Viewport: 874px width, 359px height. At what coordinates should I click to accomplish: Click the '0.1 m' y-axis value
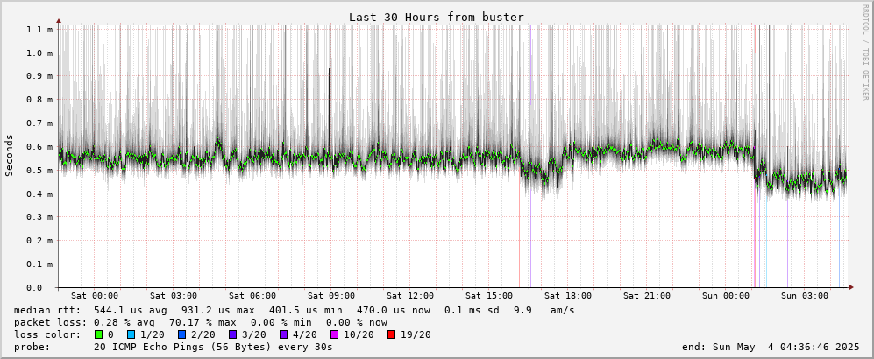pyautogui.click(x=40, y=264)
